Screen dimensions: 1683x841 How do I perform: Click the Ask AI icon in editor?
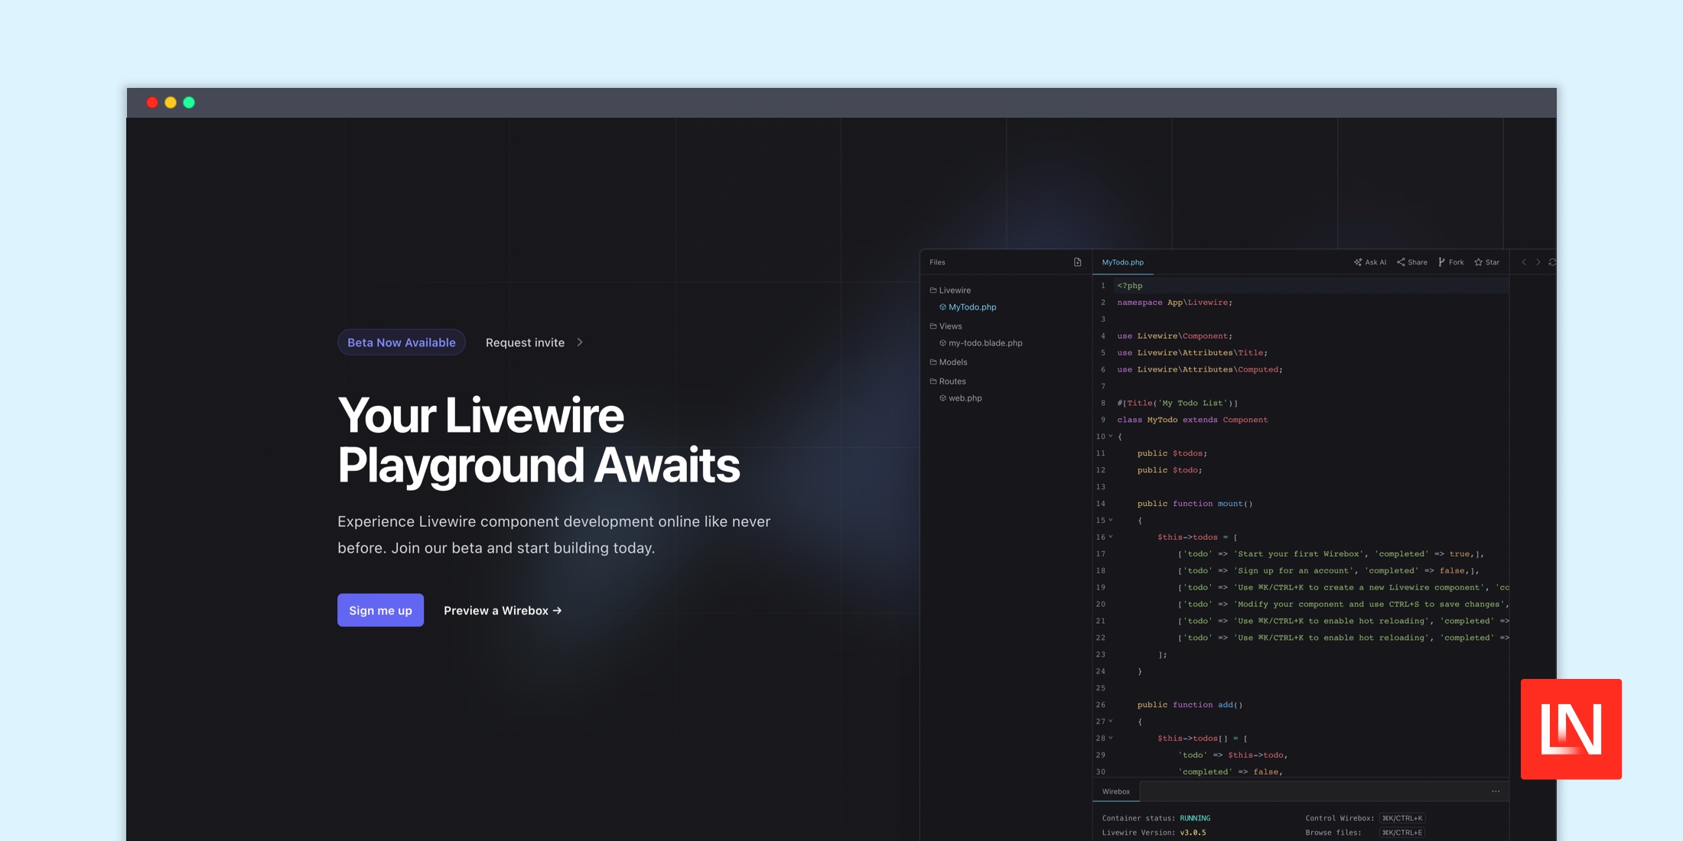pyautogui.click(x=1369, y=261)
